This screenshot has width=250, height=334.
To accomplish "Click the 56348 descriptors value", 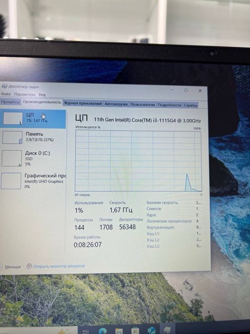I will [x=127, y=227].
